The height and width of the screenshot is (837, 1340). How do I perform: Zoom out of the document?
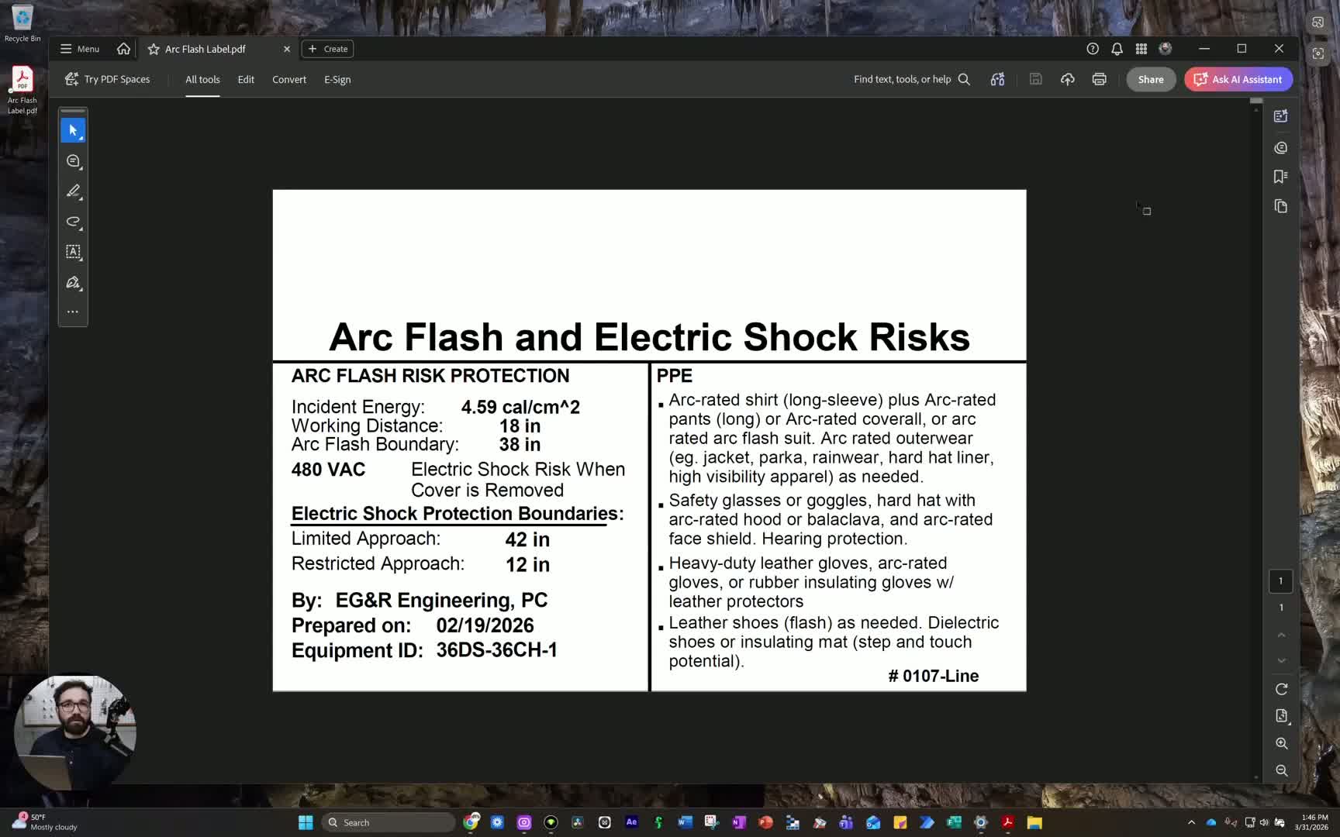tap(1281, 770)
